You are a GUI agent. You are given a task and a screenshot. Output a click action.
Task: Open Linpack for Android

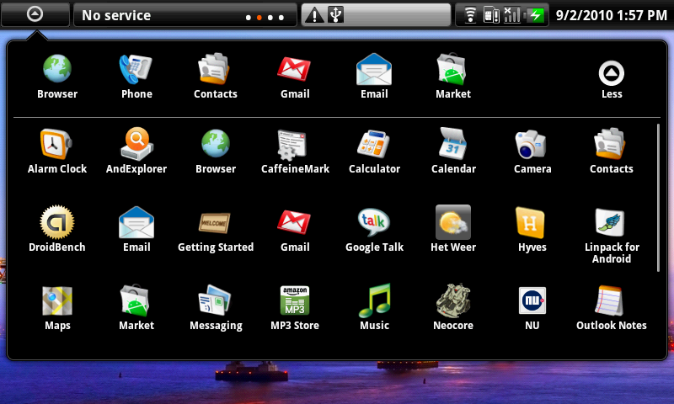(612, 236)
